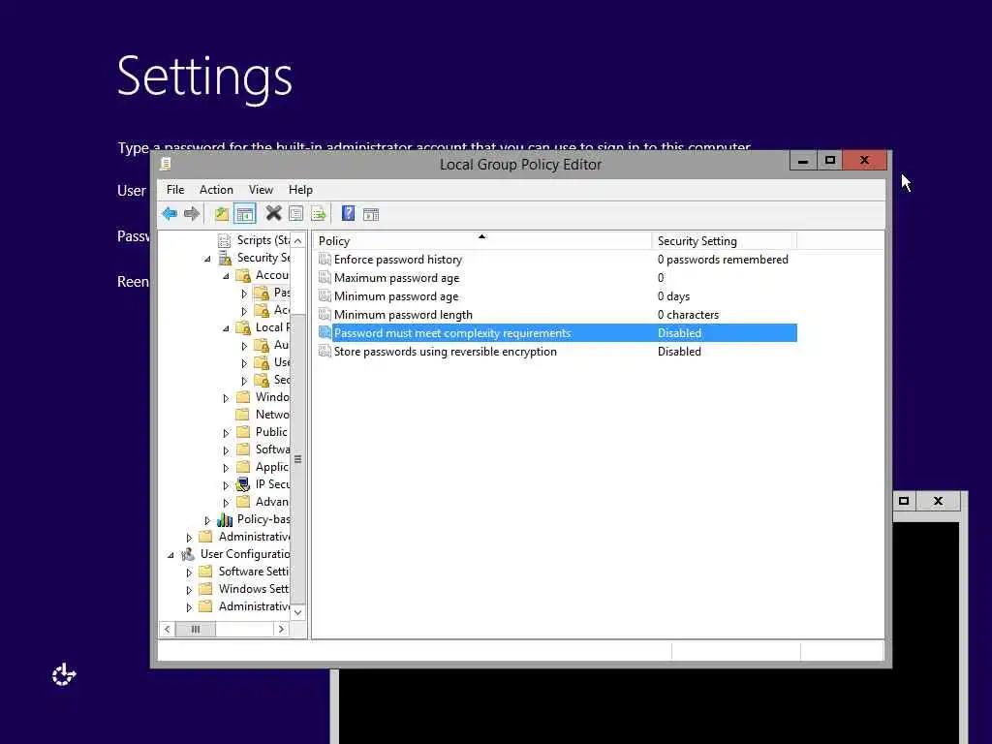This screenshot has width=992, height=744.
Task: Click the tree pane's vertical scrollbar thumb
Action: coord(297,458)
